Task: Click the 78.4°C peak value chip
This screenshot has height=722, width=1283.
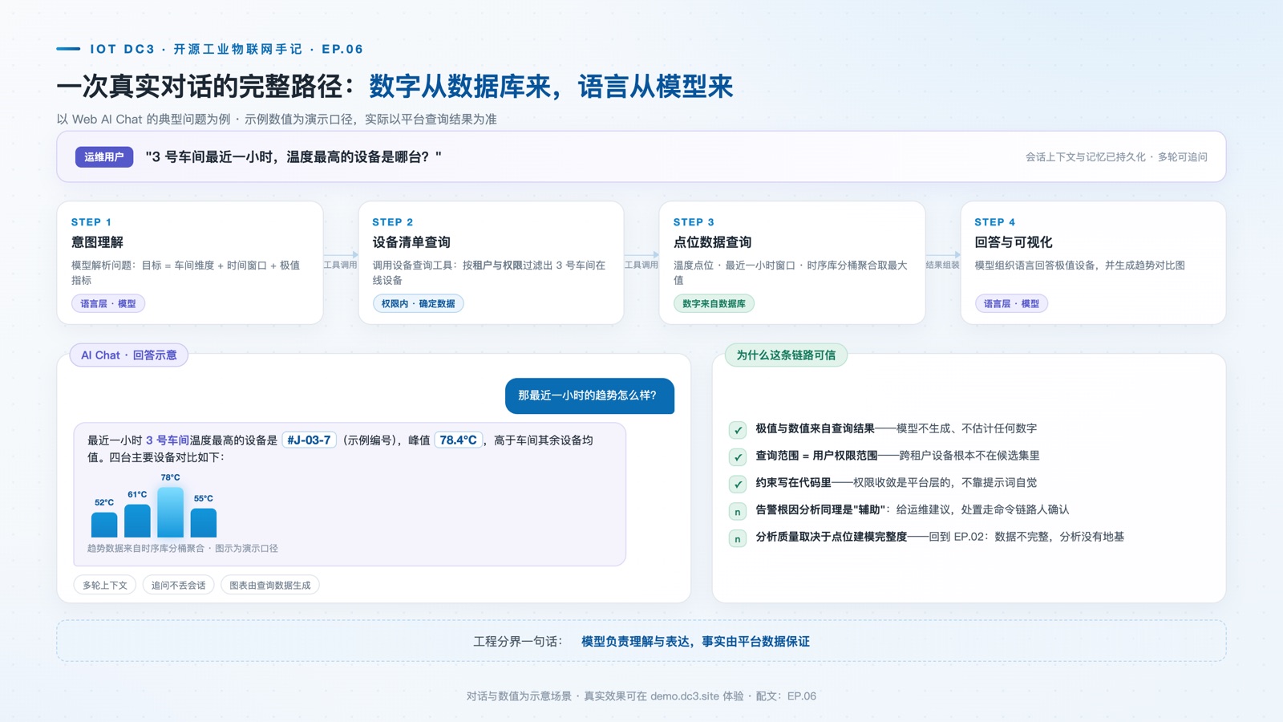Action: (x=458, y=440)
